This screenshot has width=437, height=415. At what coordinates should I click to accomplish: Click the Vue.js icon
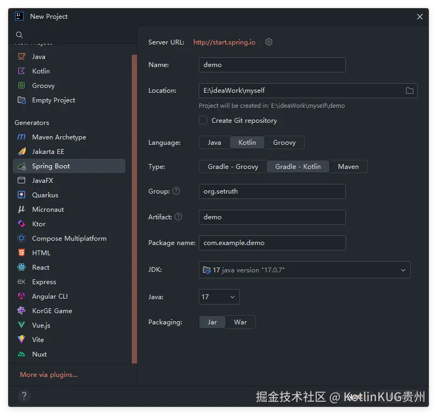coord(21,325)
